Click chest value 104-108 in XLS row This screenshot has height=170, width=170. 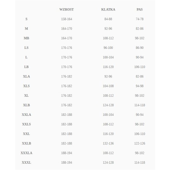108,86
